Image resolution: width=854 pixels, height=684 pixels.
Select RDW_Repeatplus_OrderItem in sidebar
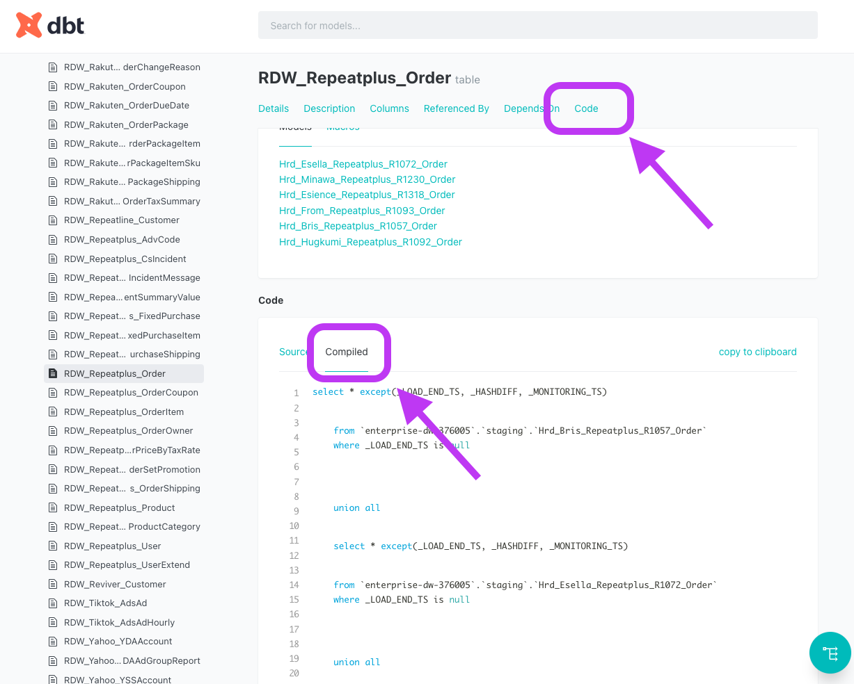pyautogui.click(x=124, y=412)
